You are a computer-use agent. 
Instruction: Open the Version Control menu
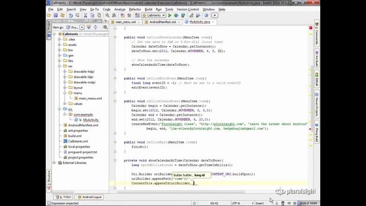point(188,9)
